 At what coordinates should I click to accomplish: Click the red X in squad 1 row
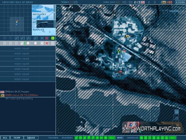point(47,38)
